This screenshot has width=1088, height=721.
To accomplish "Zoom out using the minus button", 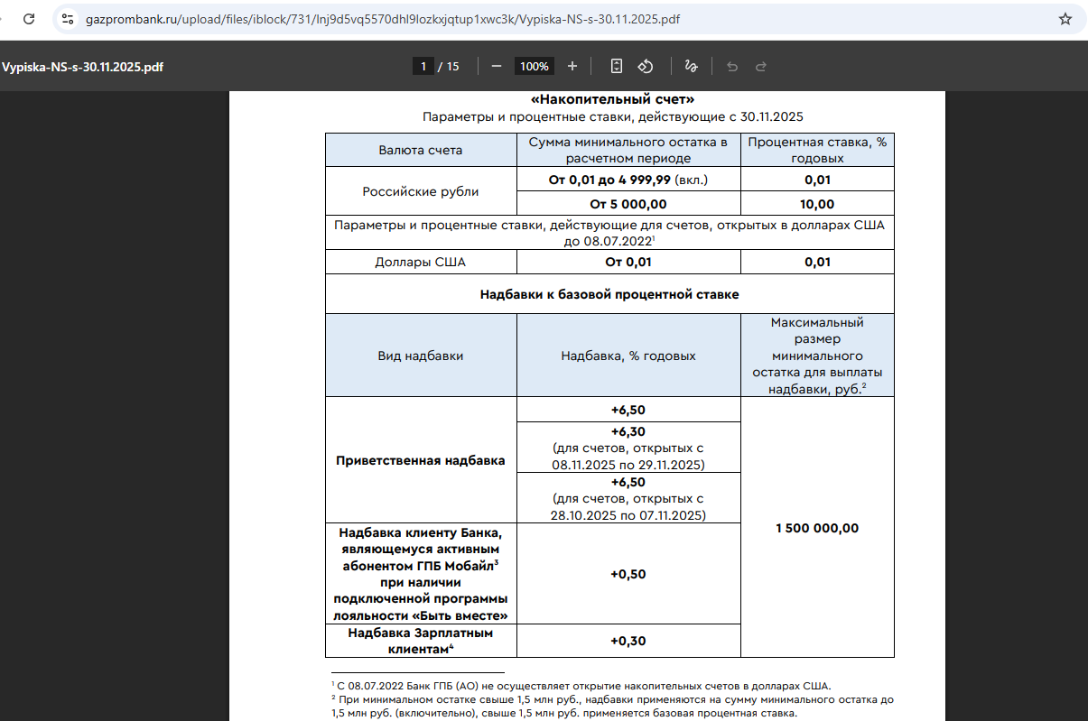I will 496,66.
